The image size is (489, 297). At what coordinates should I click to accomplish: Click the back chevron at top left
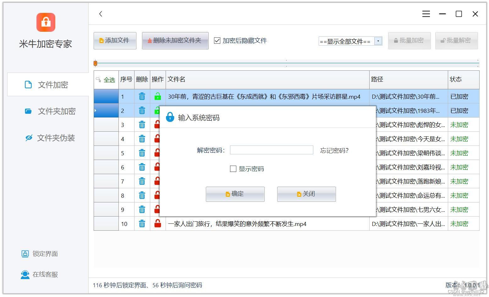pos(100,14)
